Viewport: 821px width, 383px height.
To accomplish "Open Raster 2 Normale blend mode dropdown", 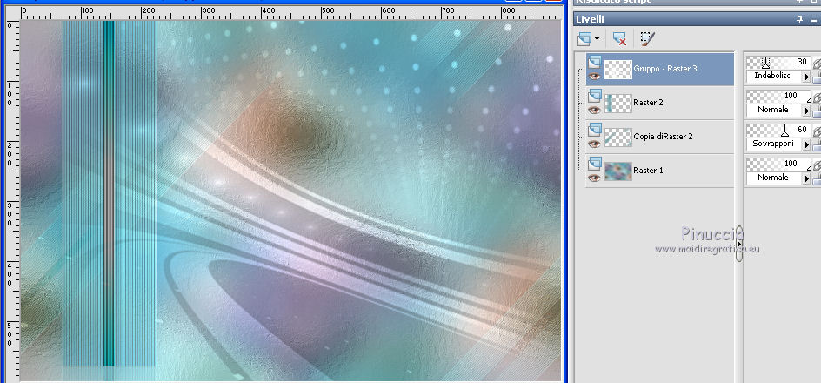I will point(806,111).
